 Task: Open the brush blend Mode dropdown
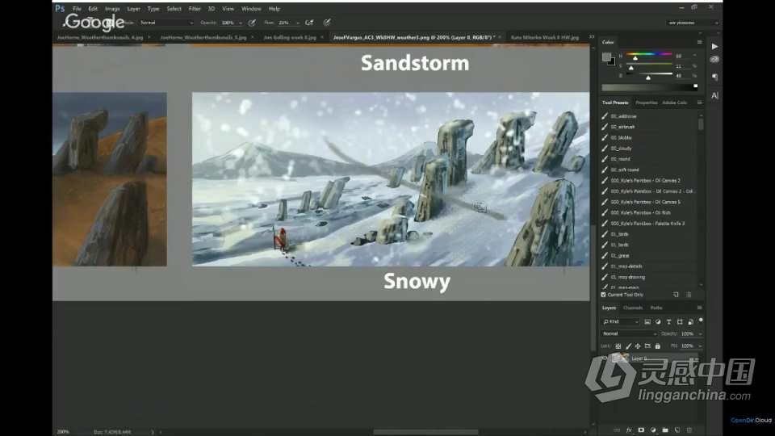click(x=166, y=23)
